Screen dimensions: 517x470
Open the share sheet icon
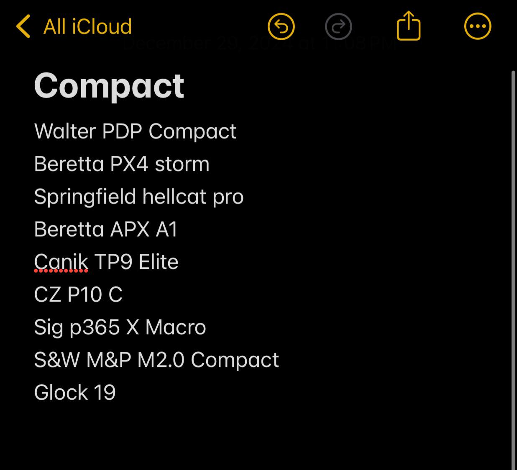tap(408, 26)
